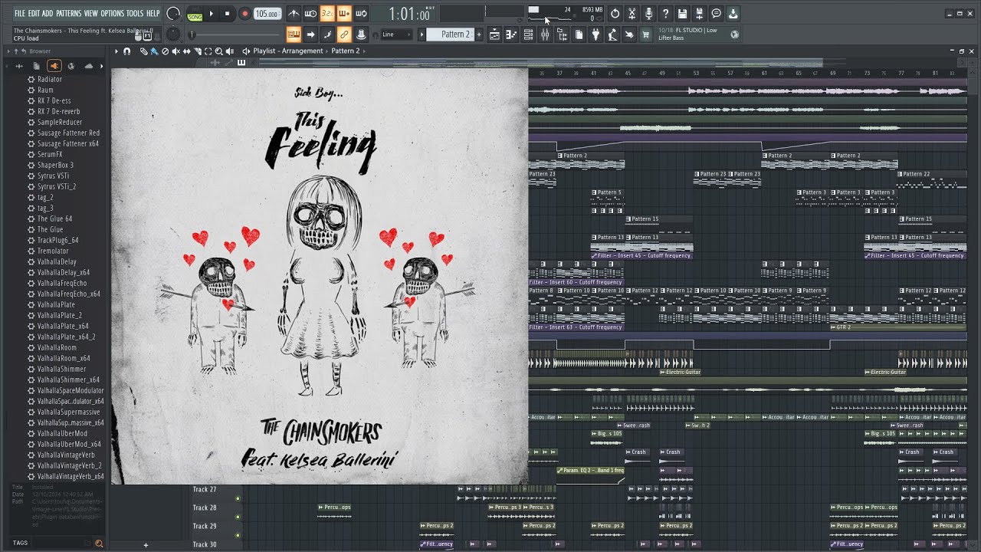The width and height of the screenshot is (981, 552).
Task: Click the download manager icon
Action: click(733, 14)
